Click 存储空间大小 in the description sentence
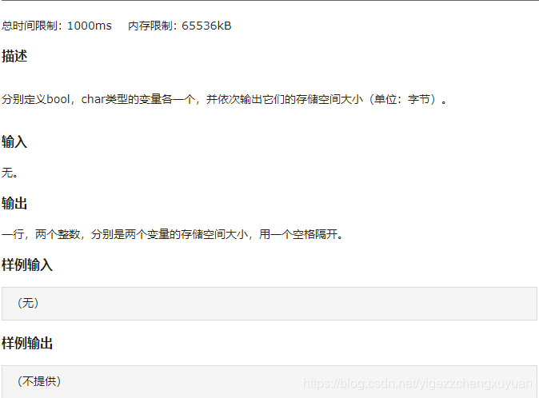 click(x=329, y=99)
